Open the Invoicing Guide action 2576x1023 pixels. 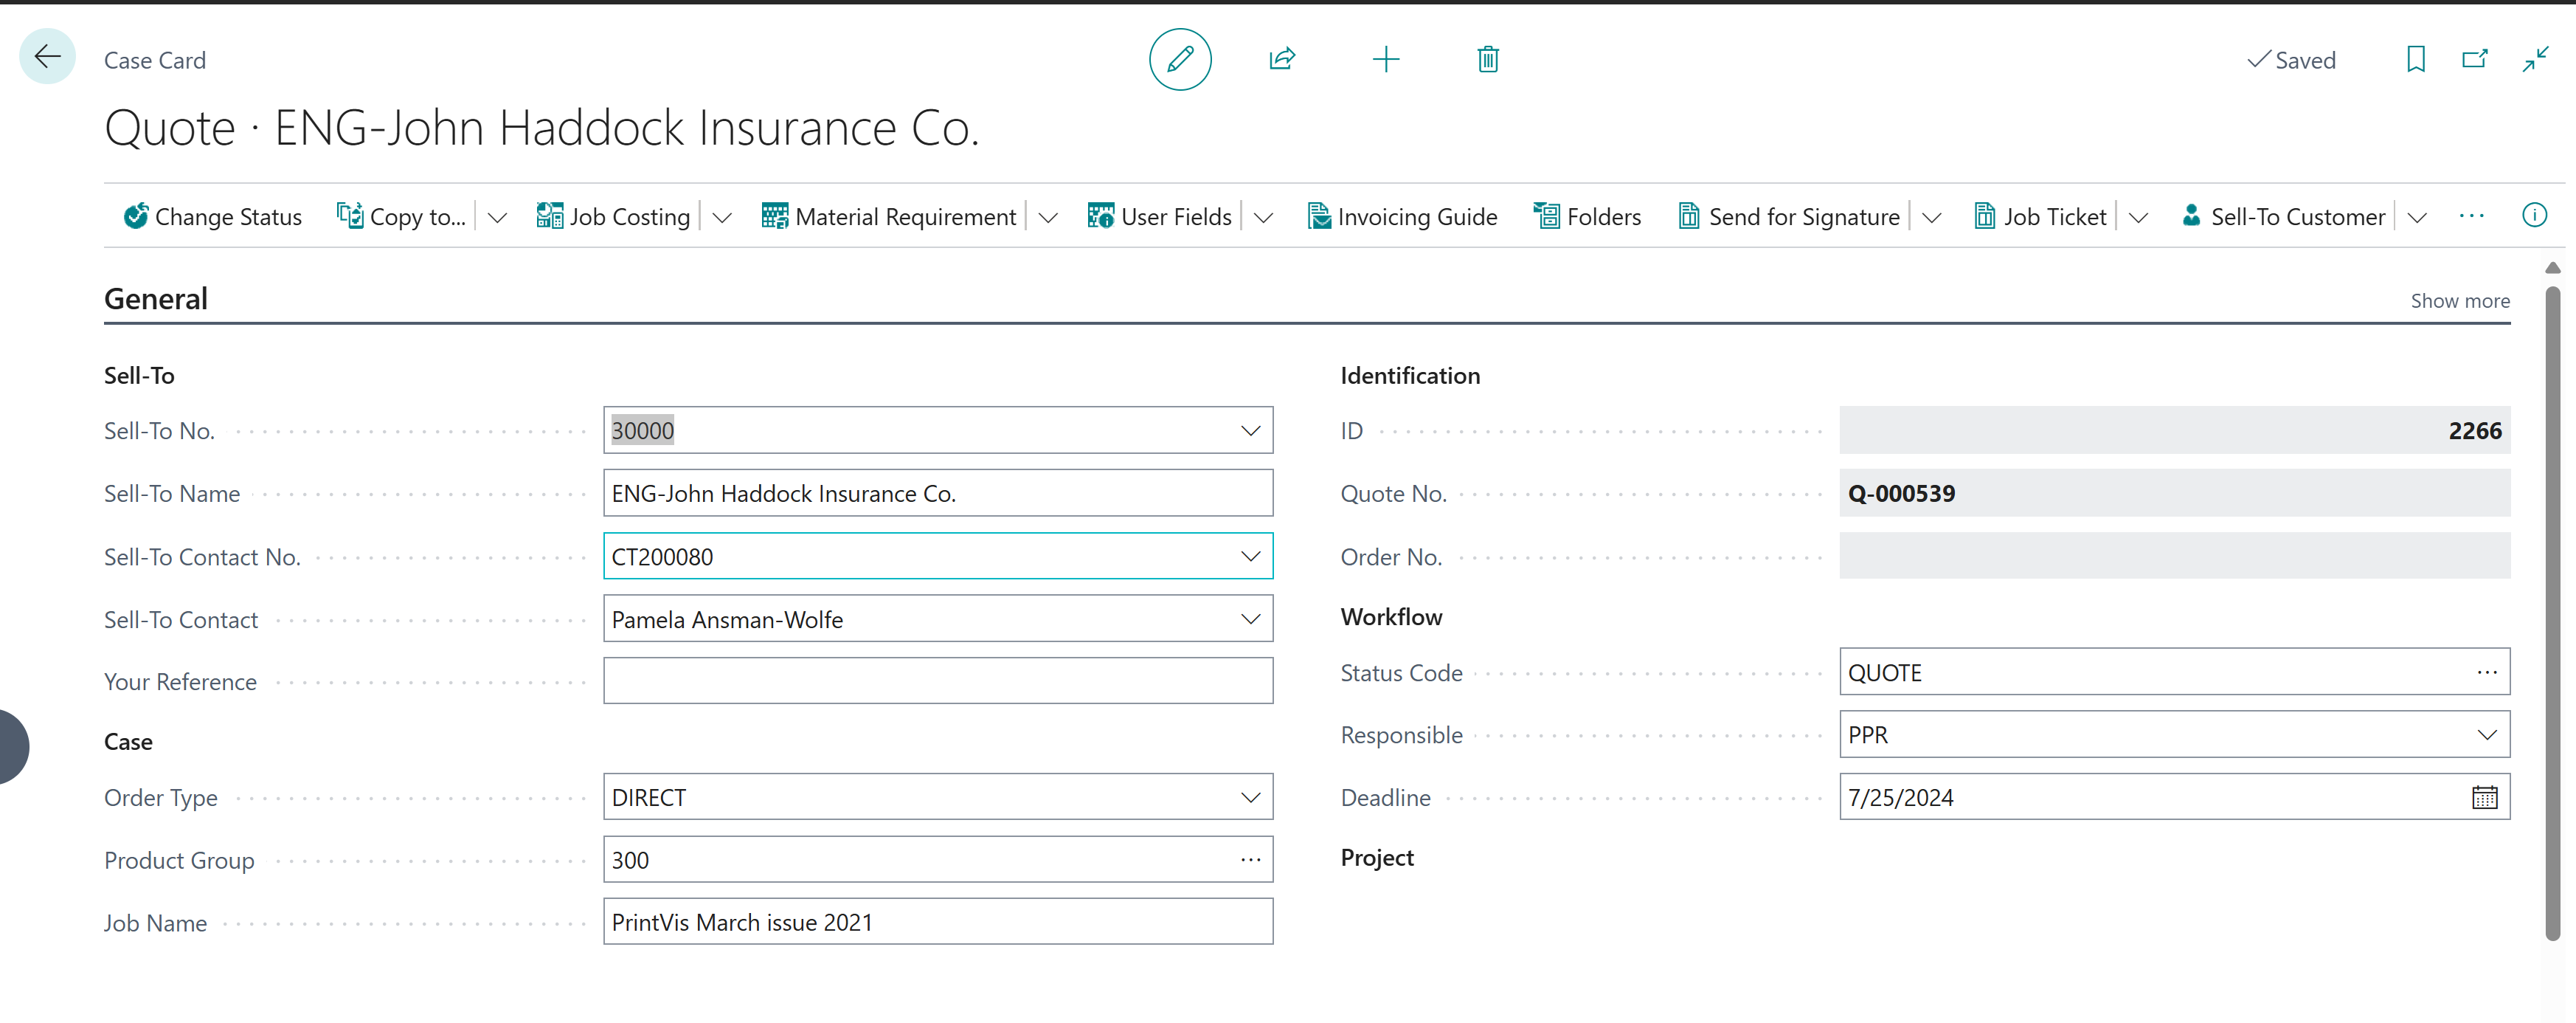(x=1402, y=216)
